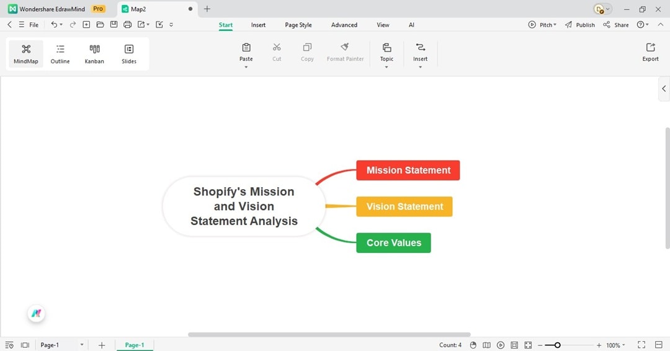Image resolution: width=670 pixels, height=351 pixels.
Task: Print the map with printer icon
Action: (127, 25)
